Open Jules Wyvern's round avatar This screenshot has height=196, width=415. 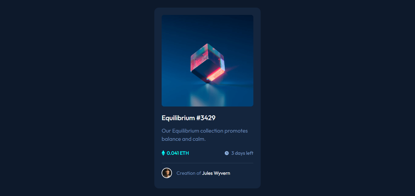167,173
